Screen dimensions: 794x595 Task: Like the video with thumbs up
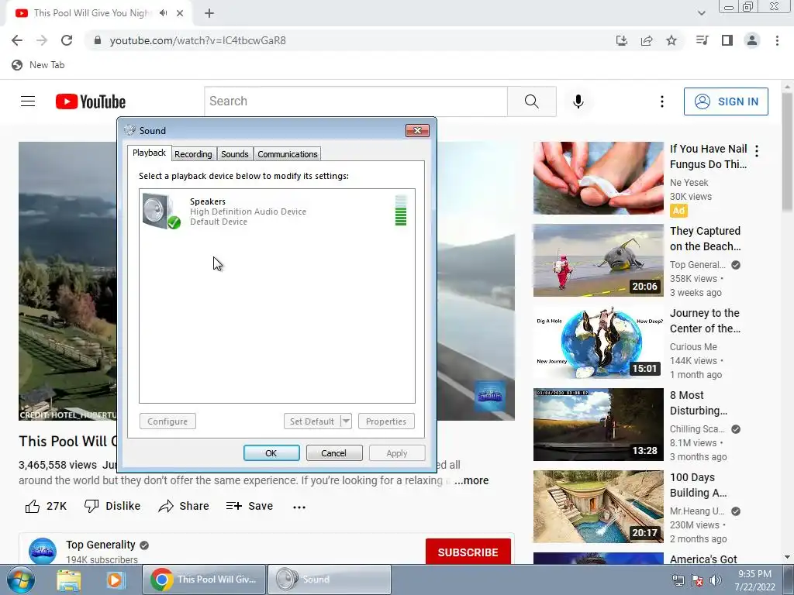(46, 506)
